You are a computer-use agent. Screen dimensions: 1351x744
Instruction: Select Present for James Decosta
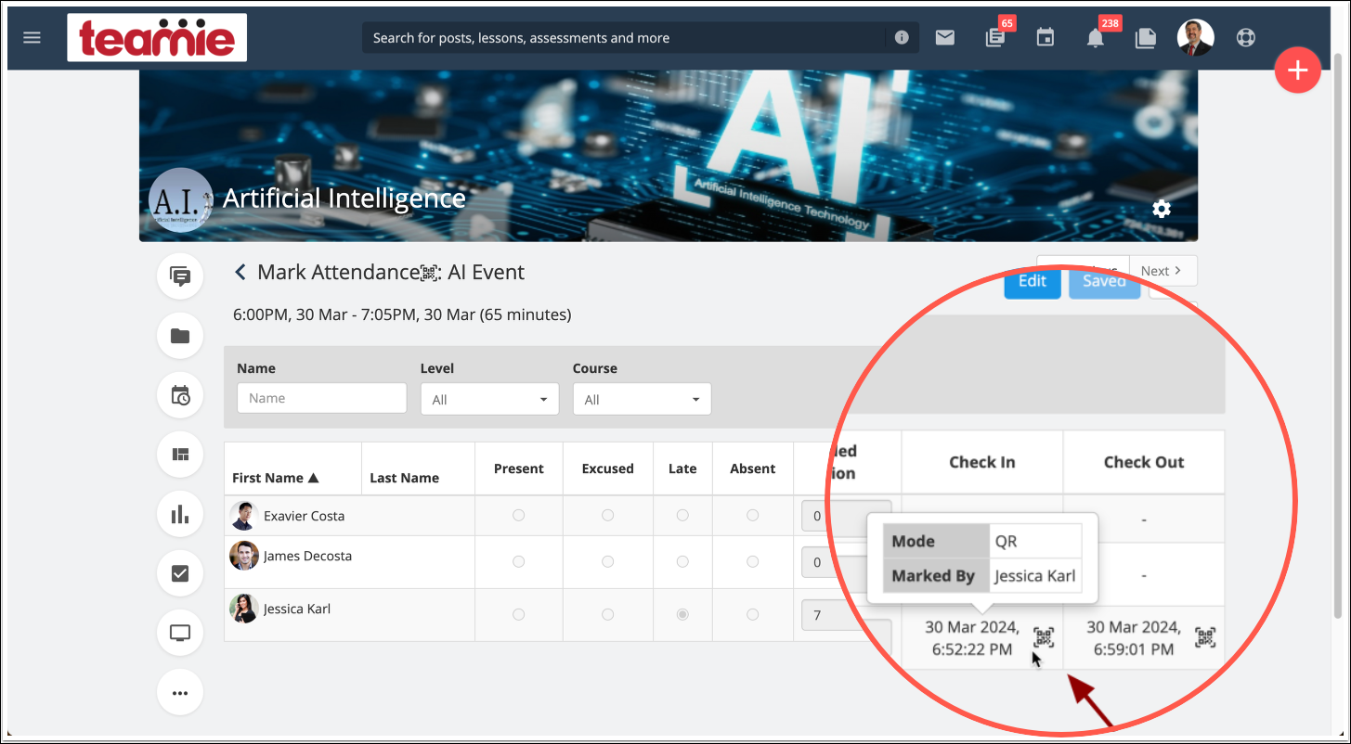click(x=518, y=561)
